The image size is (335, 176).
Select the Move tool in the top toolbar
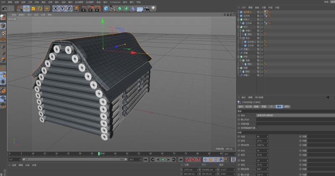pyautogui.click(x=26, y=8)
